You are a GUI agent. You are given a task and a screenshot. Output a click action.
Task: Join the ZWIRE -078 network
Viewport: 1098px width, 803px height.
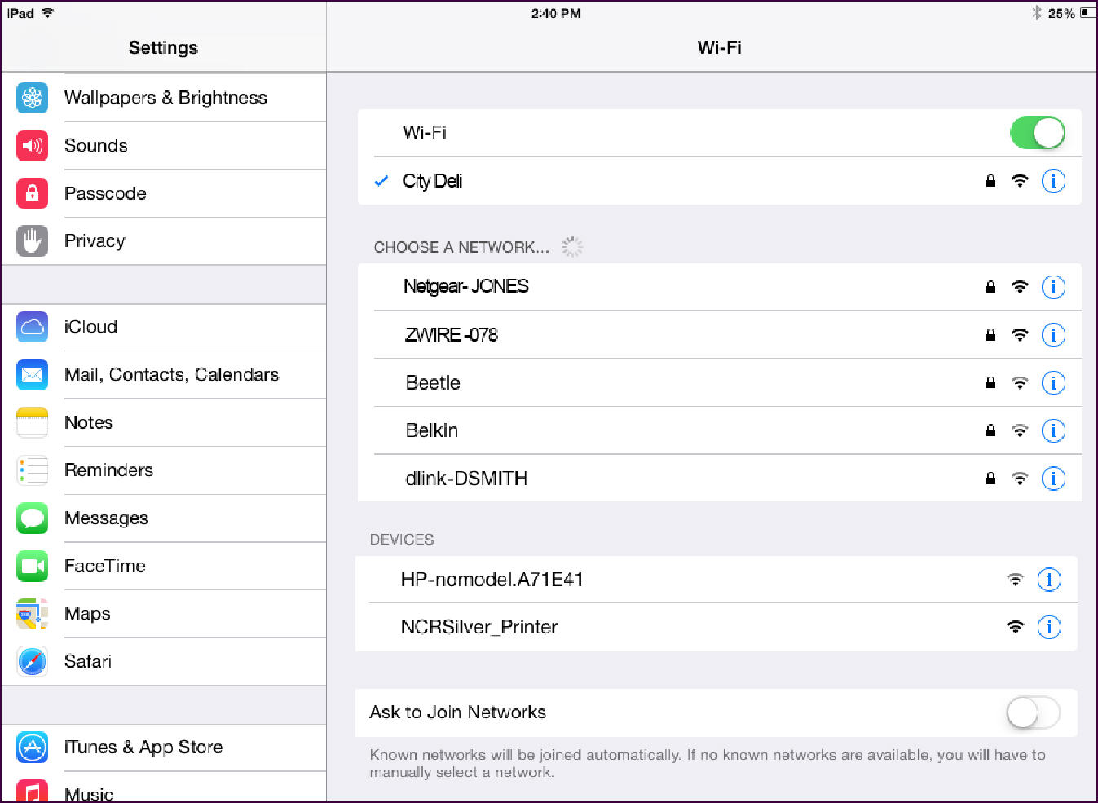click(x=720, y=335)
